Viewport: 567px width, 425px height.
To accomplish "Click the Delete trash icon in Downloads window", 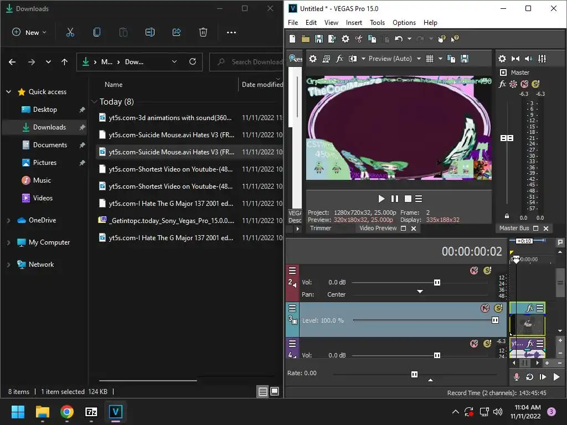I will click(203, 32).
